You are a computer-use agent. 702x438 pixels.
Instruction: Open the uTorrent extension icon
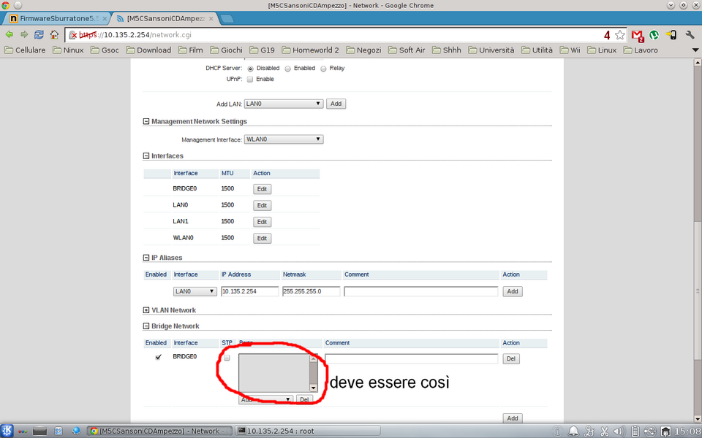coord(654,34)
